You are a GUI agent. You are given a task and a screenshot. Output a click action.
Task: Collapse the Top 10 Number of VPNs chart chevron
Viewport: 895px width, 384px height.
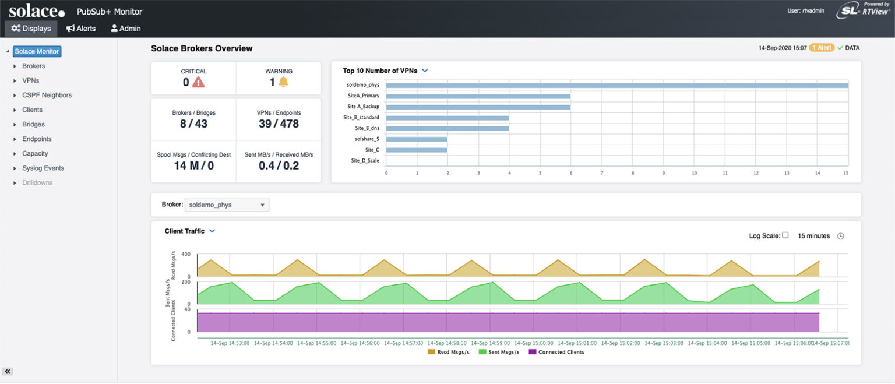[424, 70]
